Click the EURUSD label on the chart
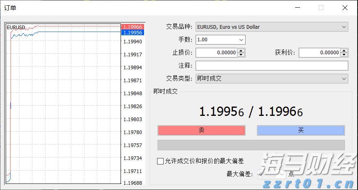 click(x=16, y=28)
